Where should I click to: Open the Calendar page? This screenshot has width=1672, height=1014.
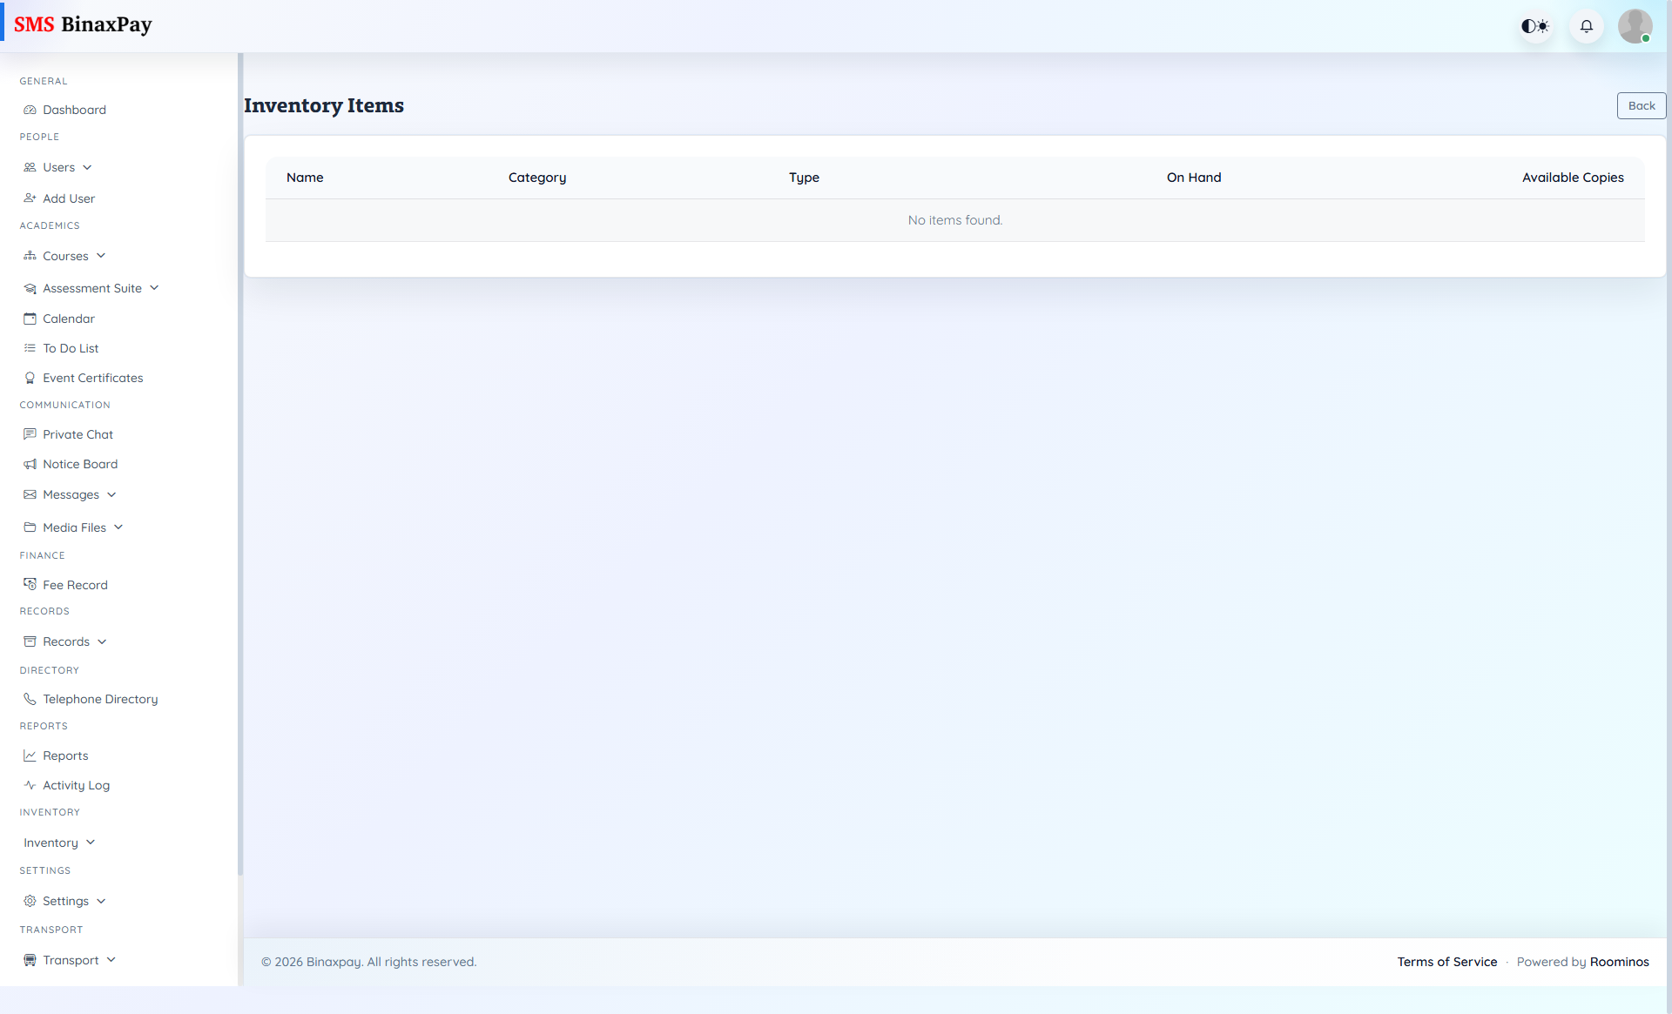[x=69, y=318]
